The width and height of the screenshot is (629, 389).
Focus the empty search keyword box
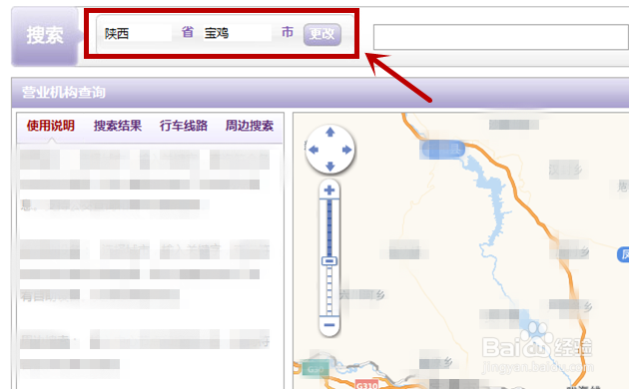pyautogui.click(x=500, y=37)
